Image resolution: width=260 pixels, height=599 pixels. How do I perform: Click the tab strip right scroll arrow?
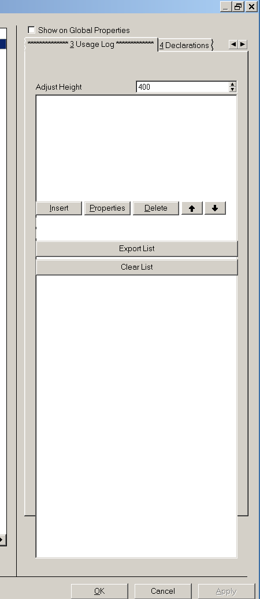click(x=243, y=45)
